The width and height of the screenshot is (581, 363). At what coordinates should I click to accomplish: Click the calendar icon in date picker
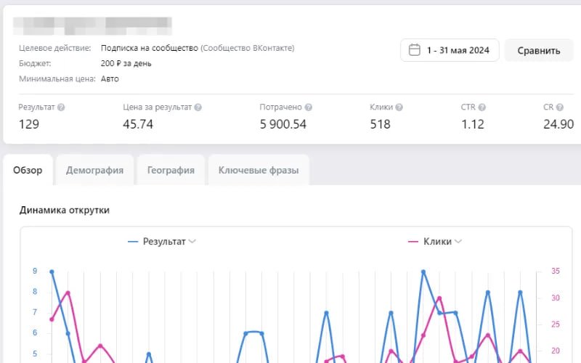click(x=415, y=50)
